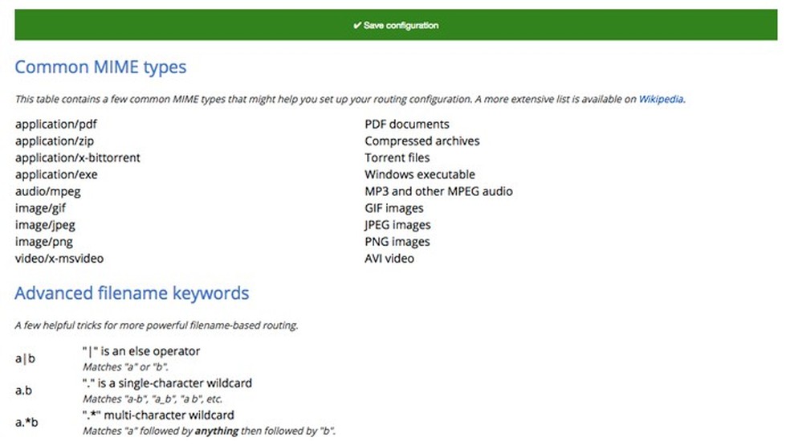Click the checkmark icon on Save configuration
790x446 pixels.
click(356, 26)
